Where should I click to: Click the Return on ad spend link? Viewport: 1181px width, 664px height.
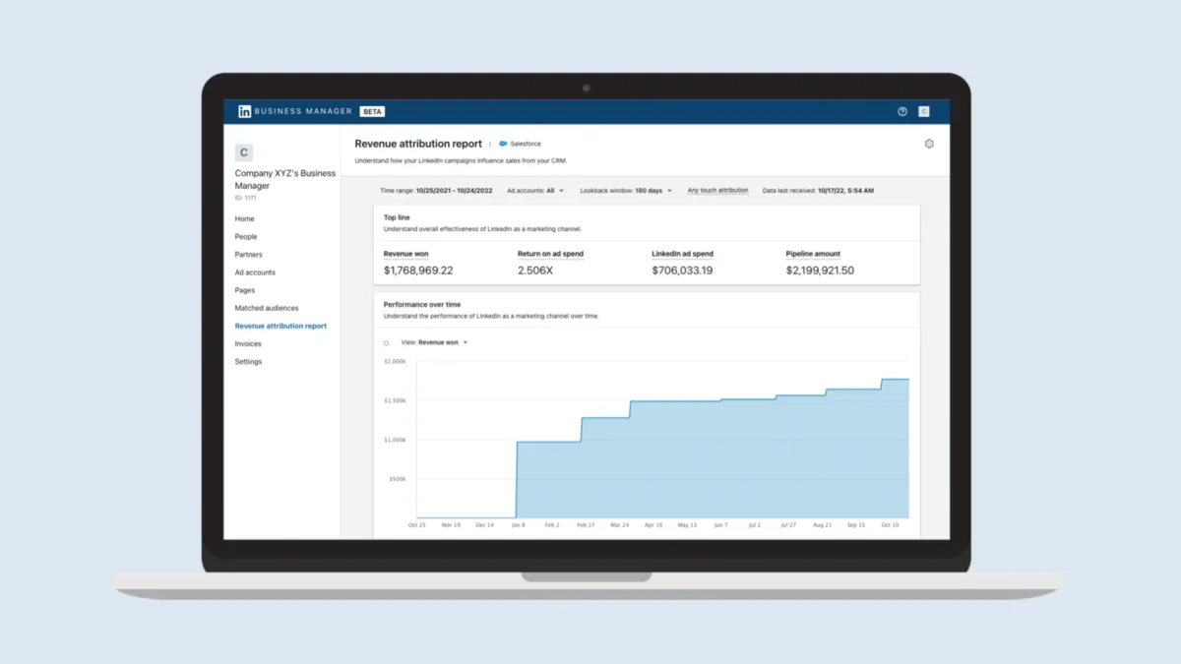click(x=550, y=254)
